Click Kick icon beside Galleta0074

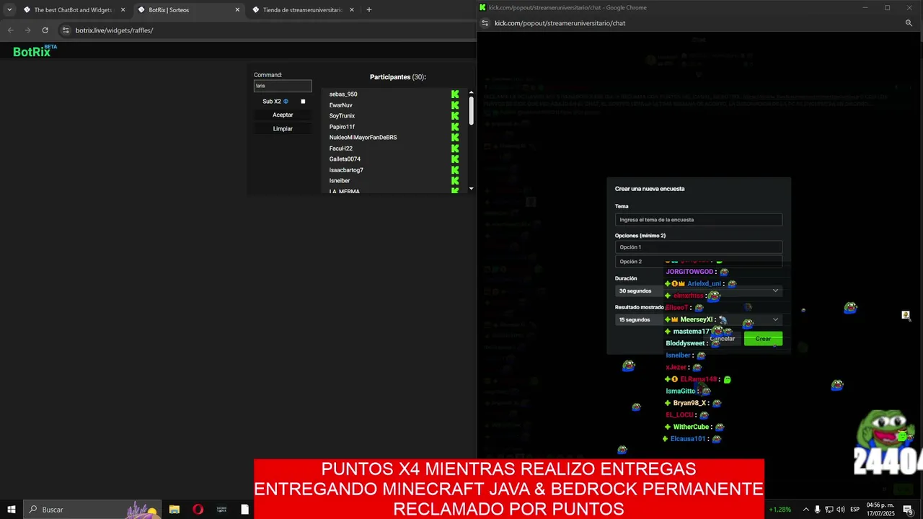point(455,159)
